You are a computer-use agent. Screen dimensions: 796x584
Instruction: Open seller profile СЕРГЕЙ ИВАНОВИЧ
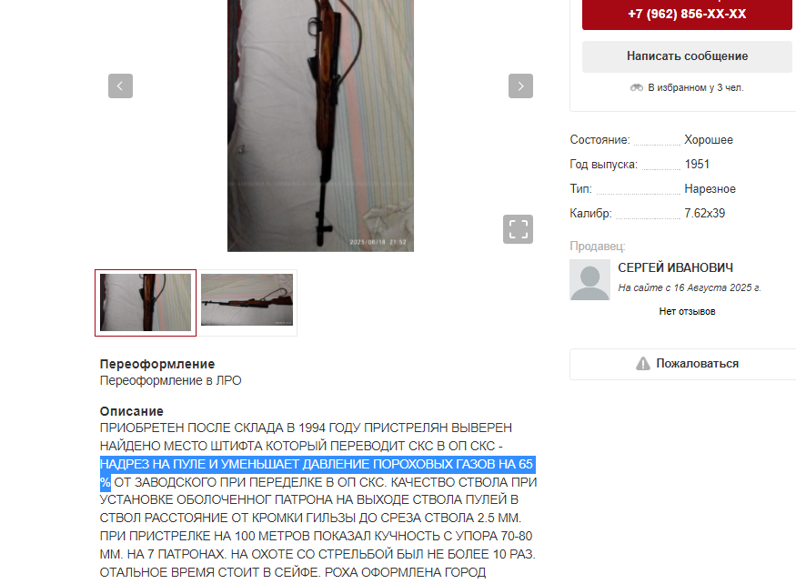[675, 267]
